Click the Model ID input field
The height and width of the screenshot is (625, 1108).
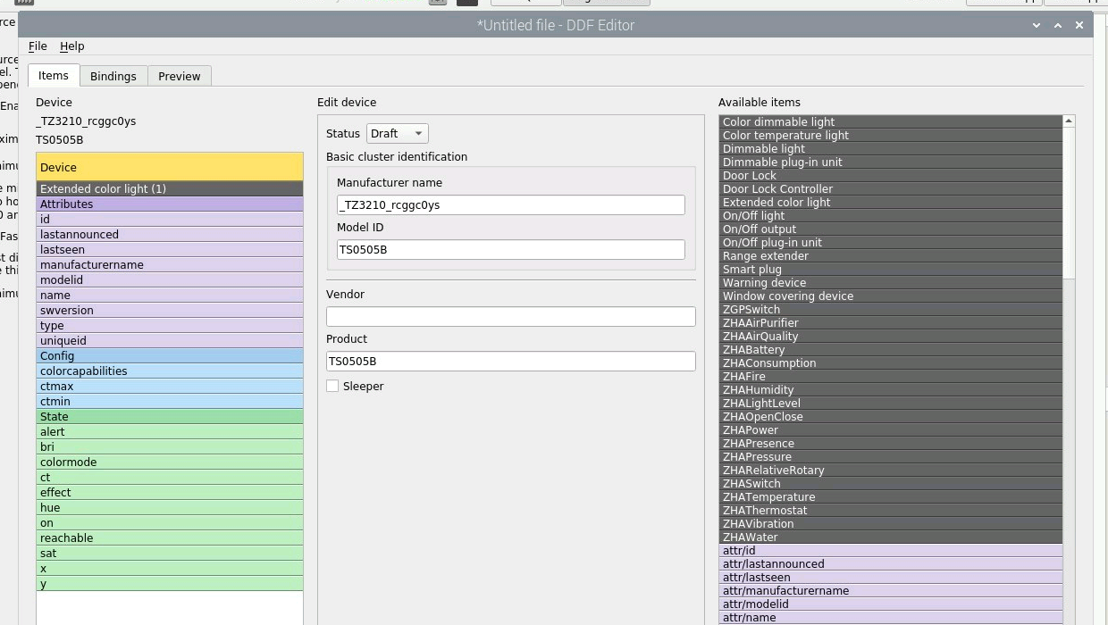tap(511, 250)
